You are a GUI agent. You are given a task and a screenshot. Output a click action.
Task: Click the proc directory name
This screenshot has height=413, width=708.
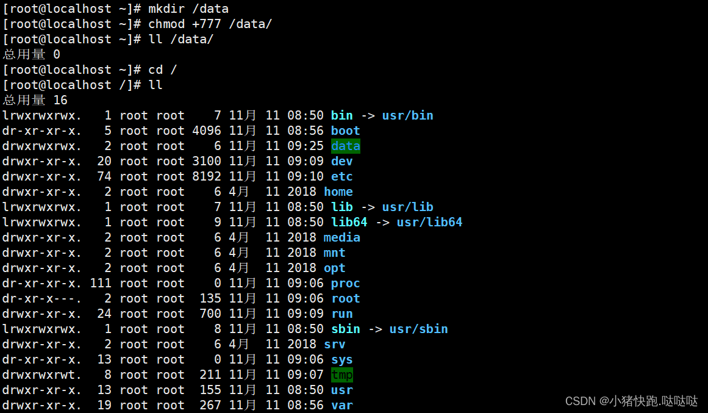click(x=345, y=284)
